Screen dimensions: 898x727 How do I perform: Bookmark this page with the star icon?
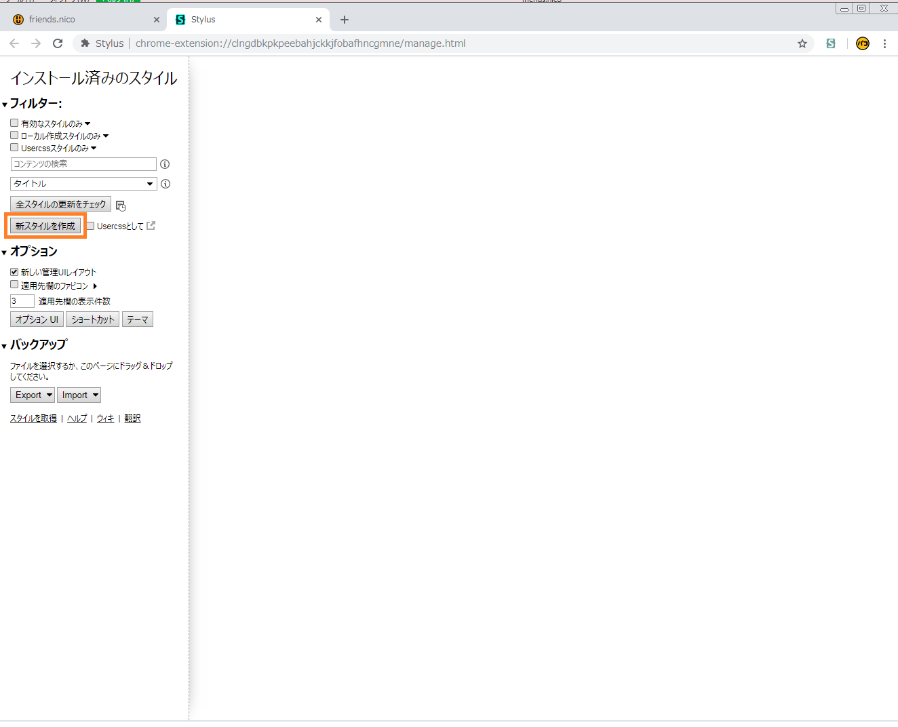click(x=802, y=43)
